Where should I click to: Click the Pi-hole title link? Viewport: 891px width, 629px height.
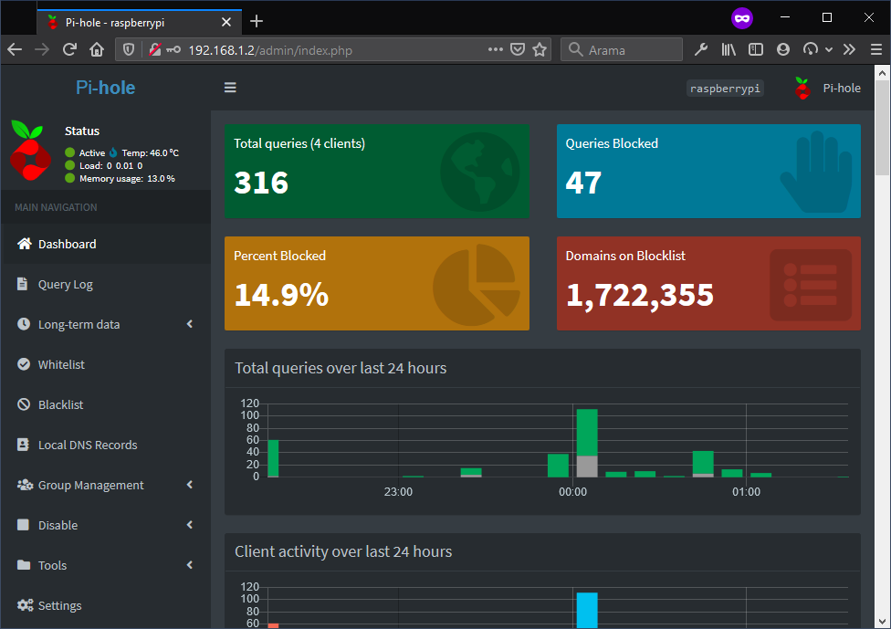106,88
